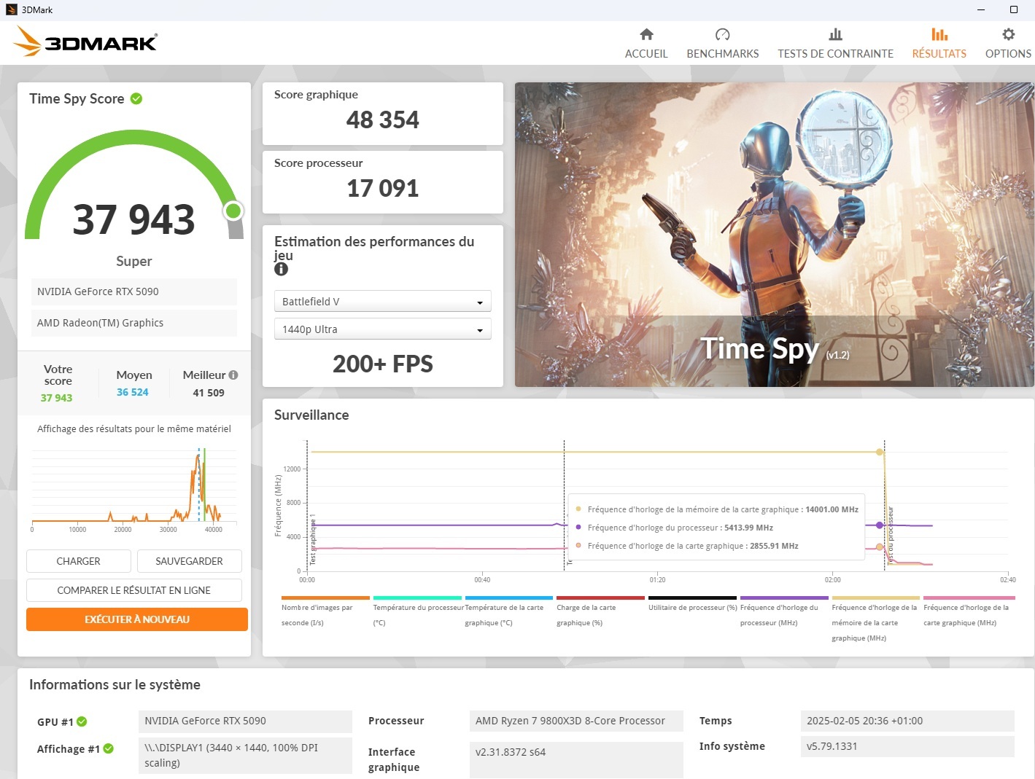
Task: Click the green check beside GPU #1
Action: (x=82, y=721)
